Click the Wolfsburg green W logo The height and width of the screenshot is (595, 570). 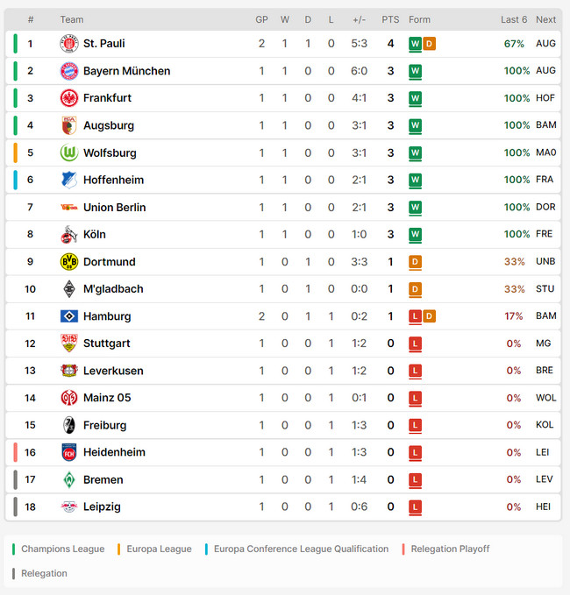(x=69, y=152)
